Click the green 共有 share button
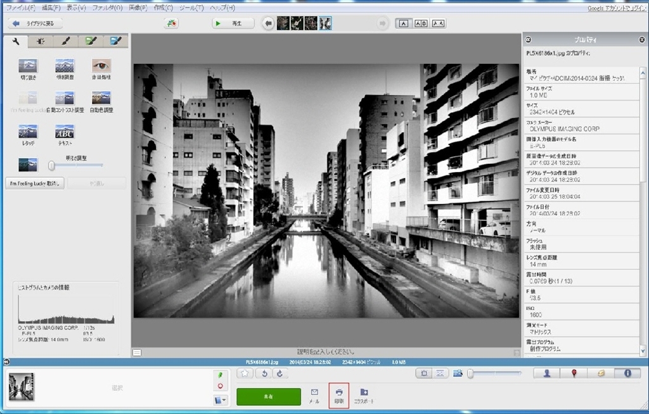 (x=269, y=397)
